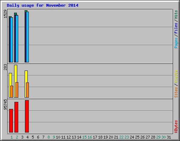Image resolution: width=180 pixels, height=141 pixels.
Task: Click the orange Sites legend label
Action: tap(176, 92)
